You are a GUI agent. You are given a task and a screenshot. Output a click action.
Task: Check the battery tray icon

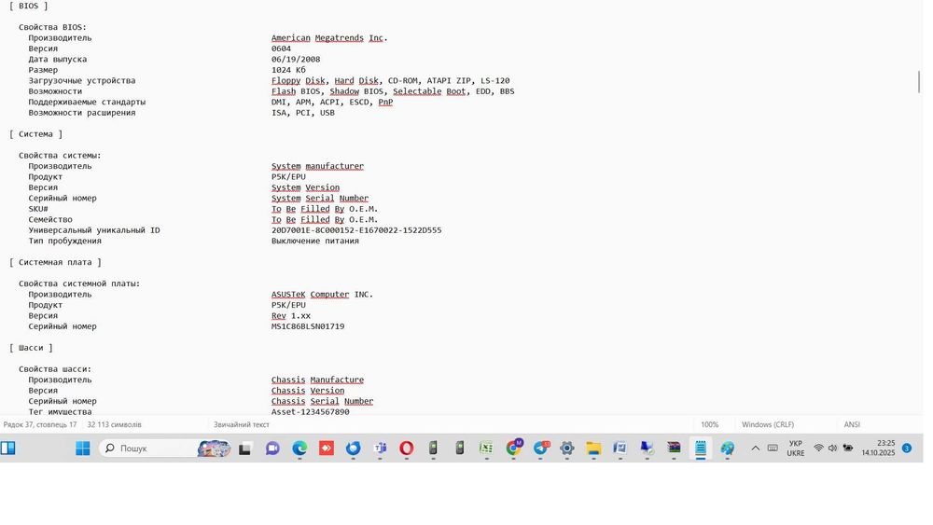(x=848, y=449)
